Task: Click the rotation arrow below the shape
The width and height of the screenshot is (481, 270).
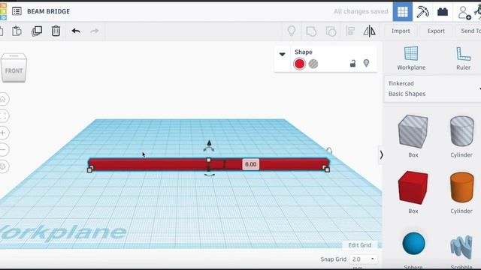Action: click(x=210, y=175)
